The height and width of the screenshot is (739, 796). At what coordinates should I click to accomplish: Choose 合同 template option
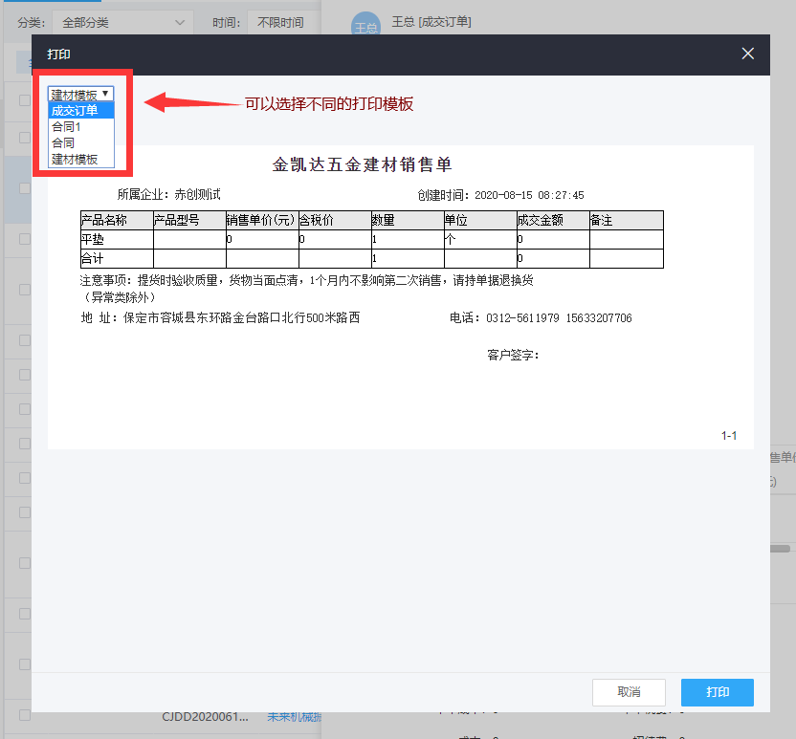click(x=80, y=142)
